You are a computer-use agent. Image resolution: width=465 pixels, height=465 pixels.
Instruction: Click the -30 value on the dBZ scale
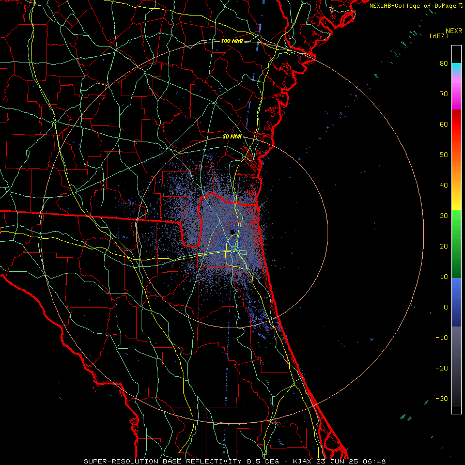point(442,398)
